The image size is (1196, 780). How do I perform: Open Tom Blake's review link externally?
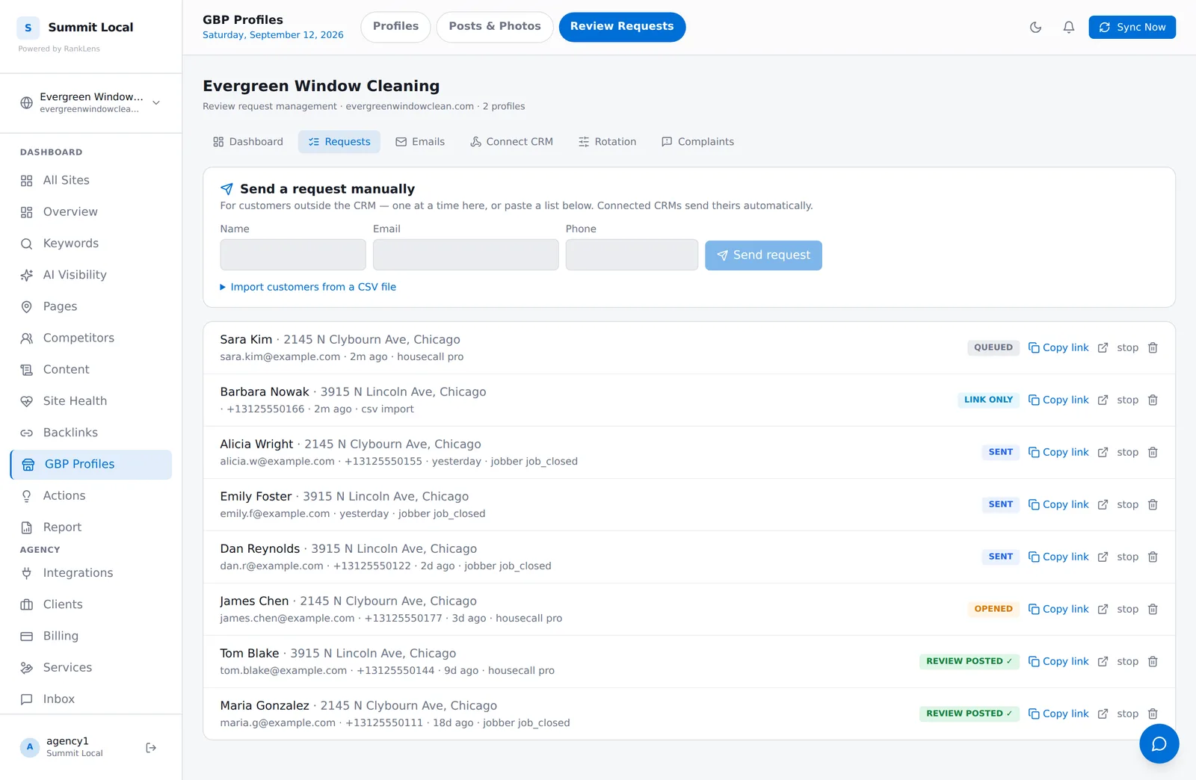point(1103,662)
